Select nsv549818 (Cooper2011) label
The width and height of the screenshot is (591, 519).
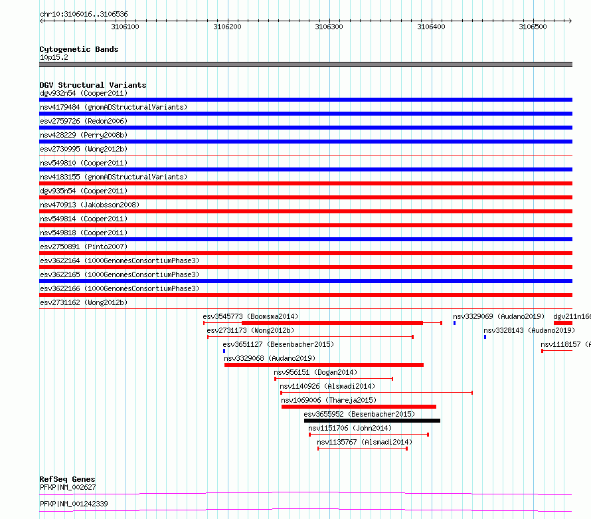[x=84, y=233]
